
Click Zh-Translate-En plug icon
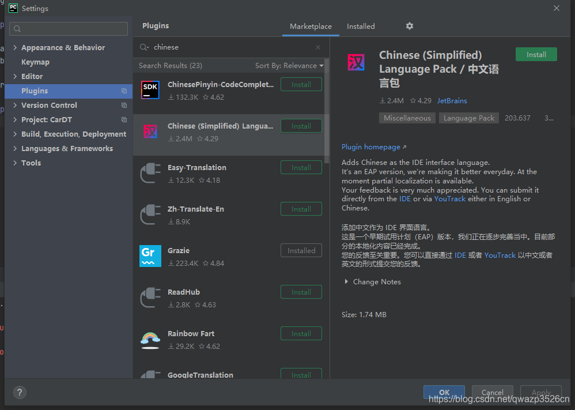click(x=150, y=215)
